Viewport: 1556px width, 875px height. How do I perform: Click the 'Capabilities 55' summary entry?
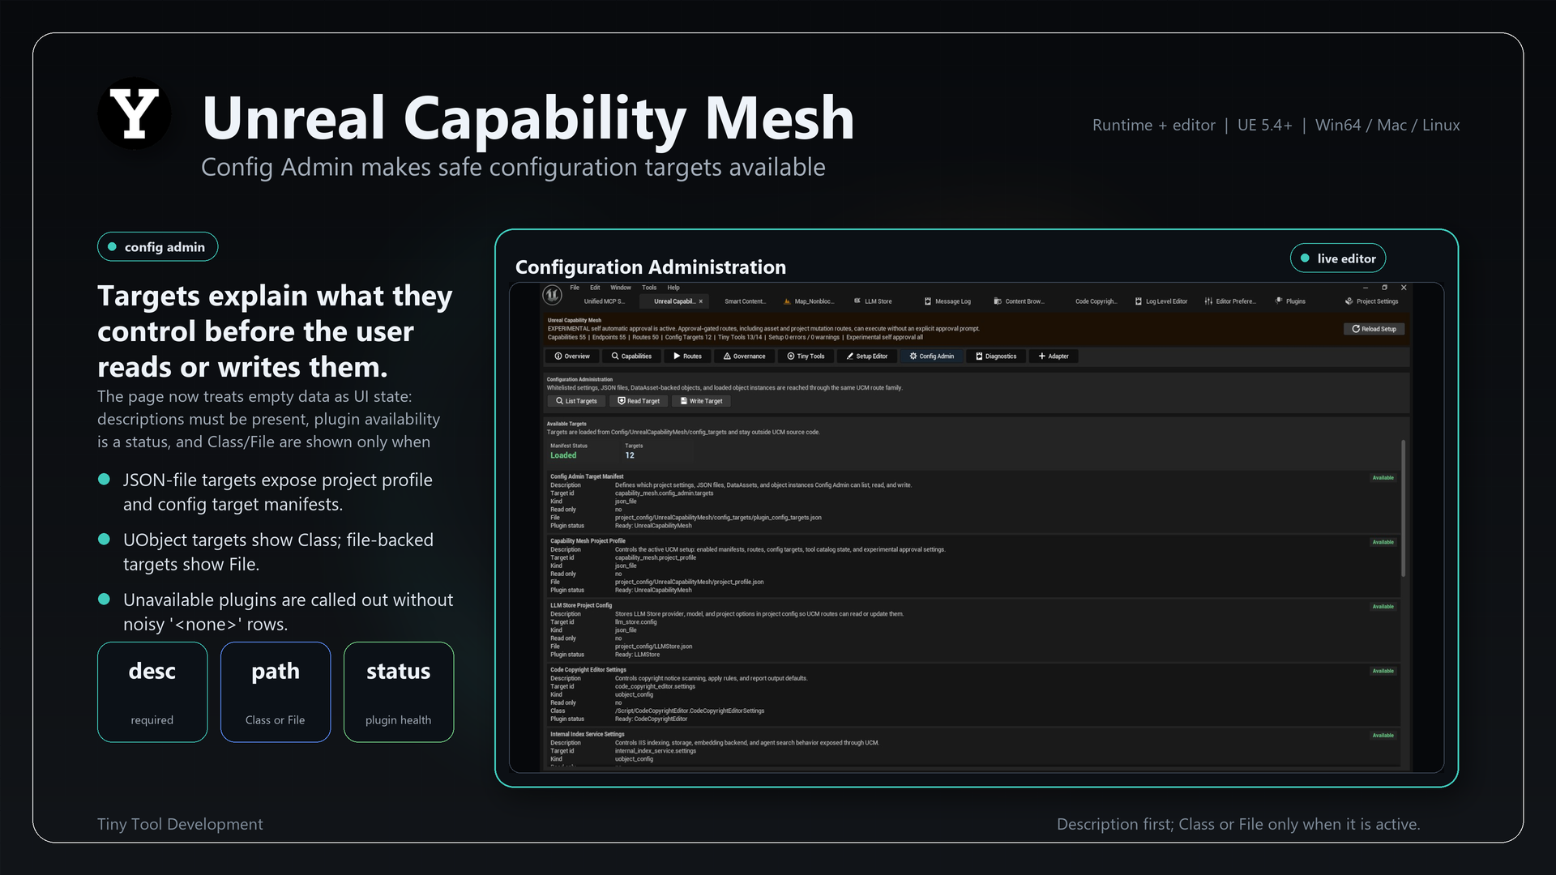[x=566, y=337]
